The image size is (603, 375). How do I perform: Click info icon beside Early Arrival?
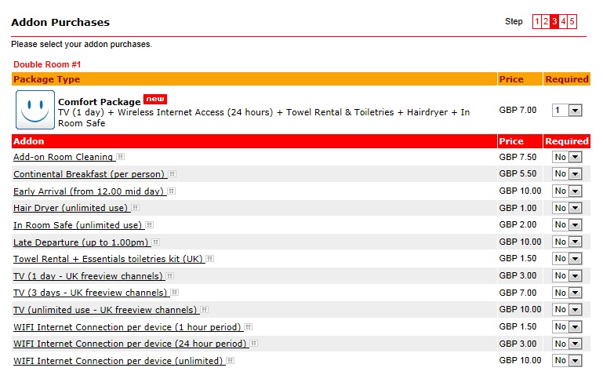click(171, 191)
